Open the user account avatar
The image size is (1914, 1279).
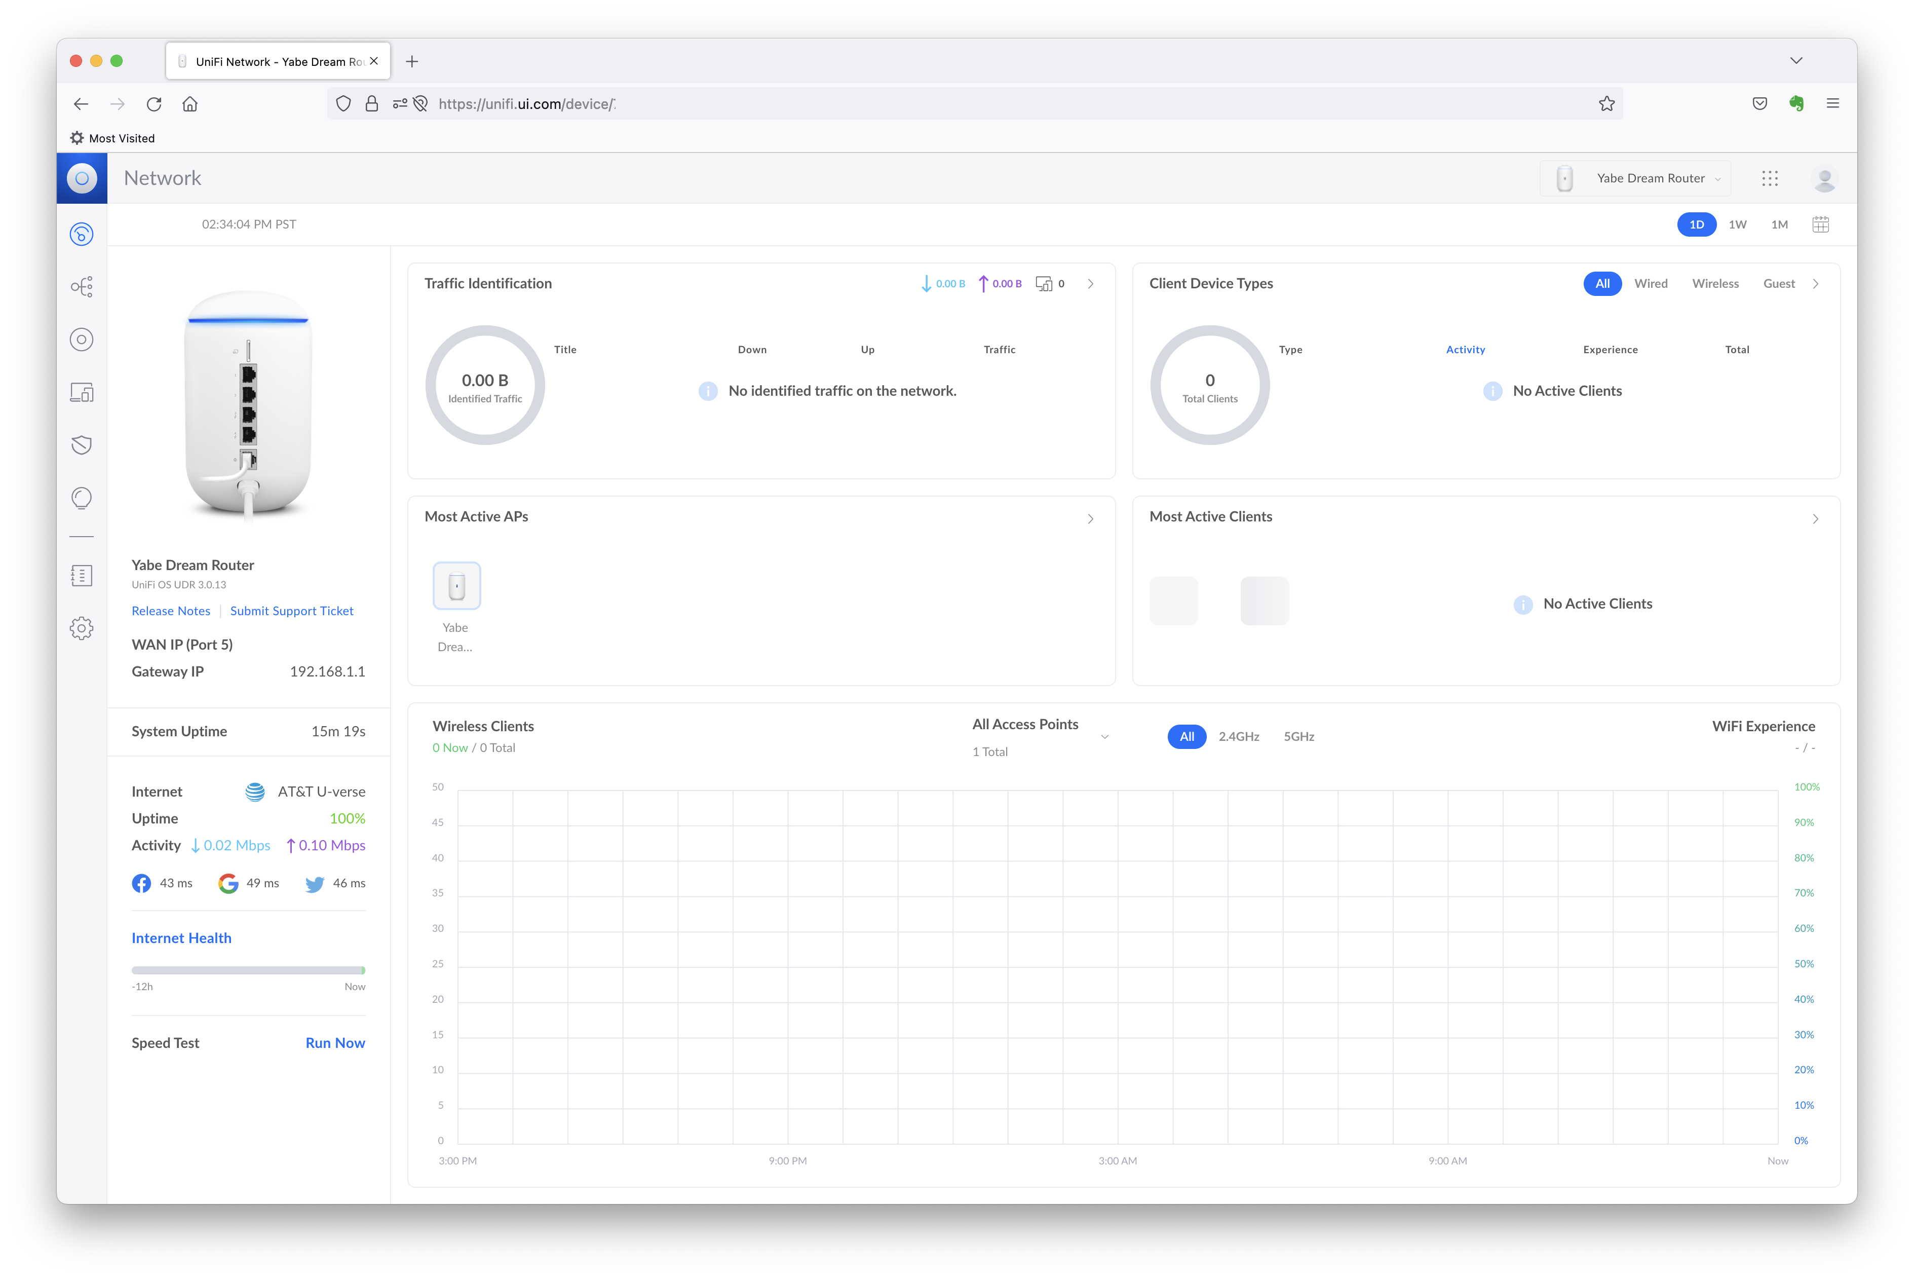point(1824,178)
